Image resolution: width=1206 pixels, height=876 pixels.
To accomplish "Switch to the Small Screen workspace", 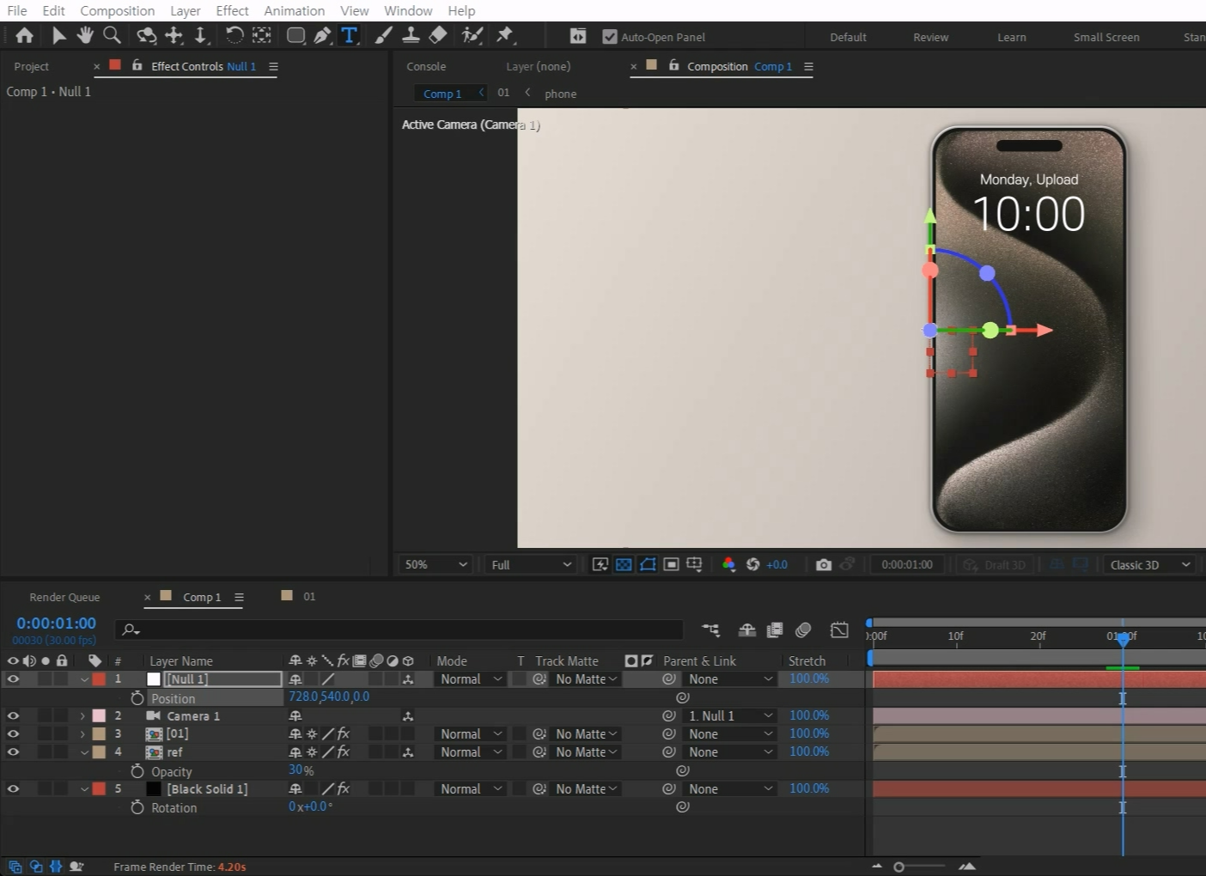I will tap(1106, 37).
